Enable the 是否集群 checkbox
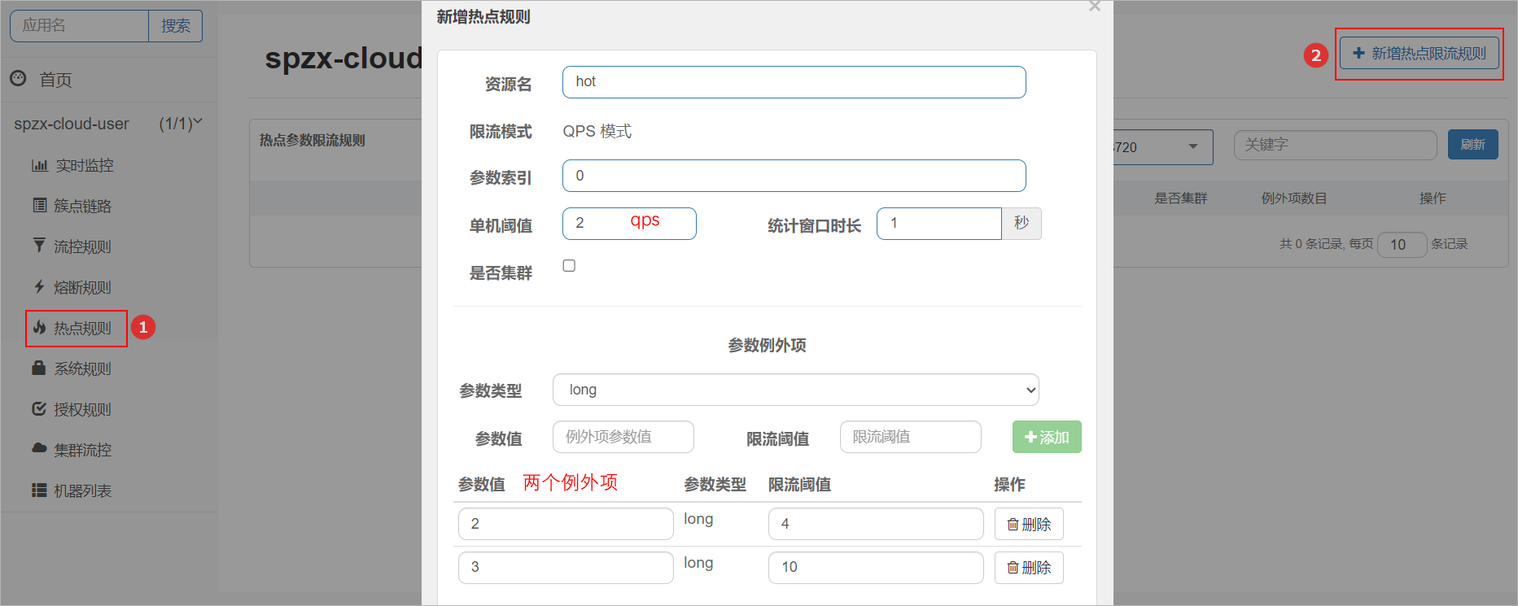 (x=569, y=266)
